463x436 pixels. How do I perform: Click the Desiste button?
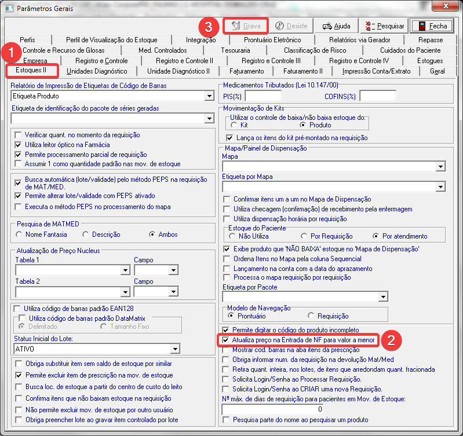291,26
